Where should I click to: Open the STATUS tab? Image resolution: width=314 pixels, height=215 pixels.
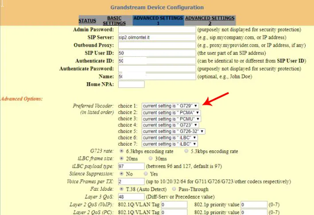click(x=87, y=21)
